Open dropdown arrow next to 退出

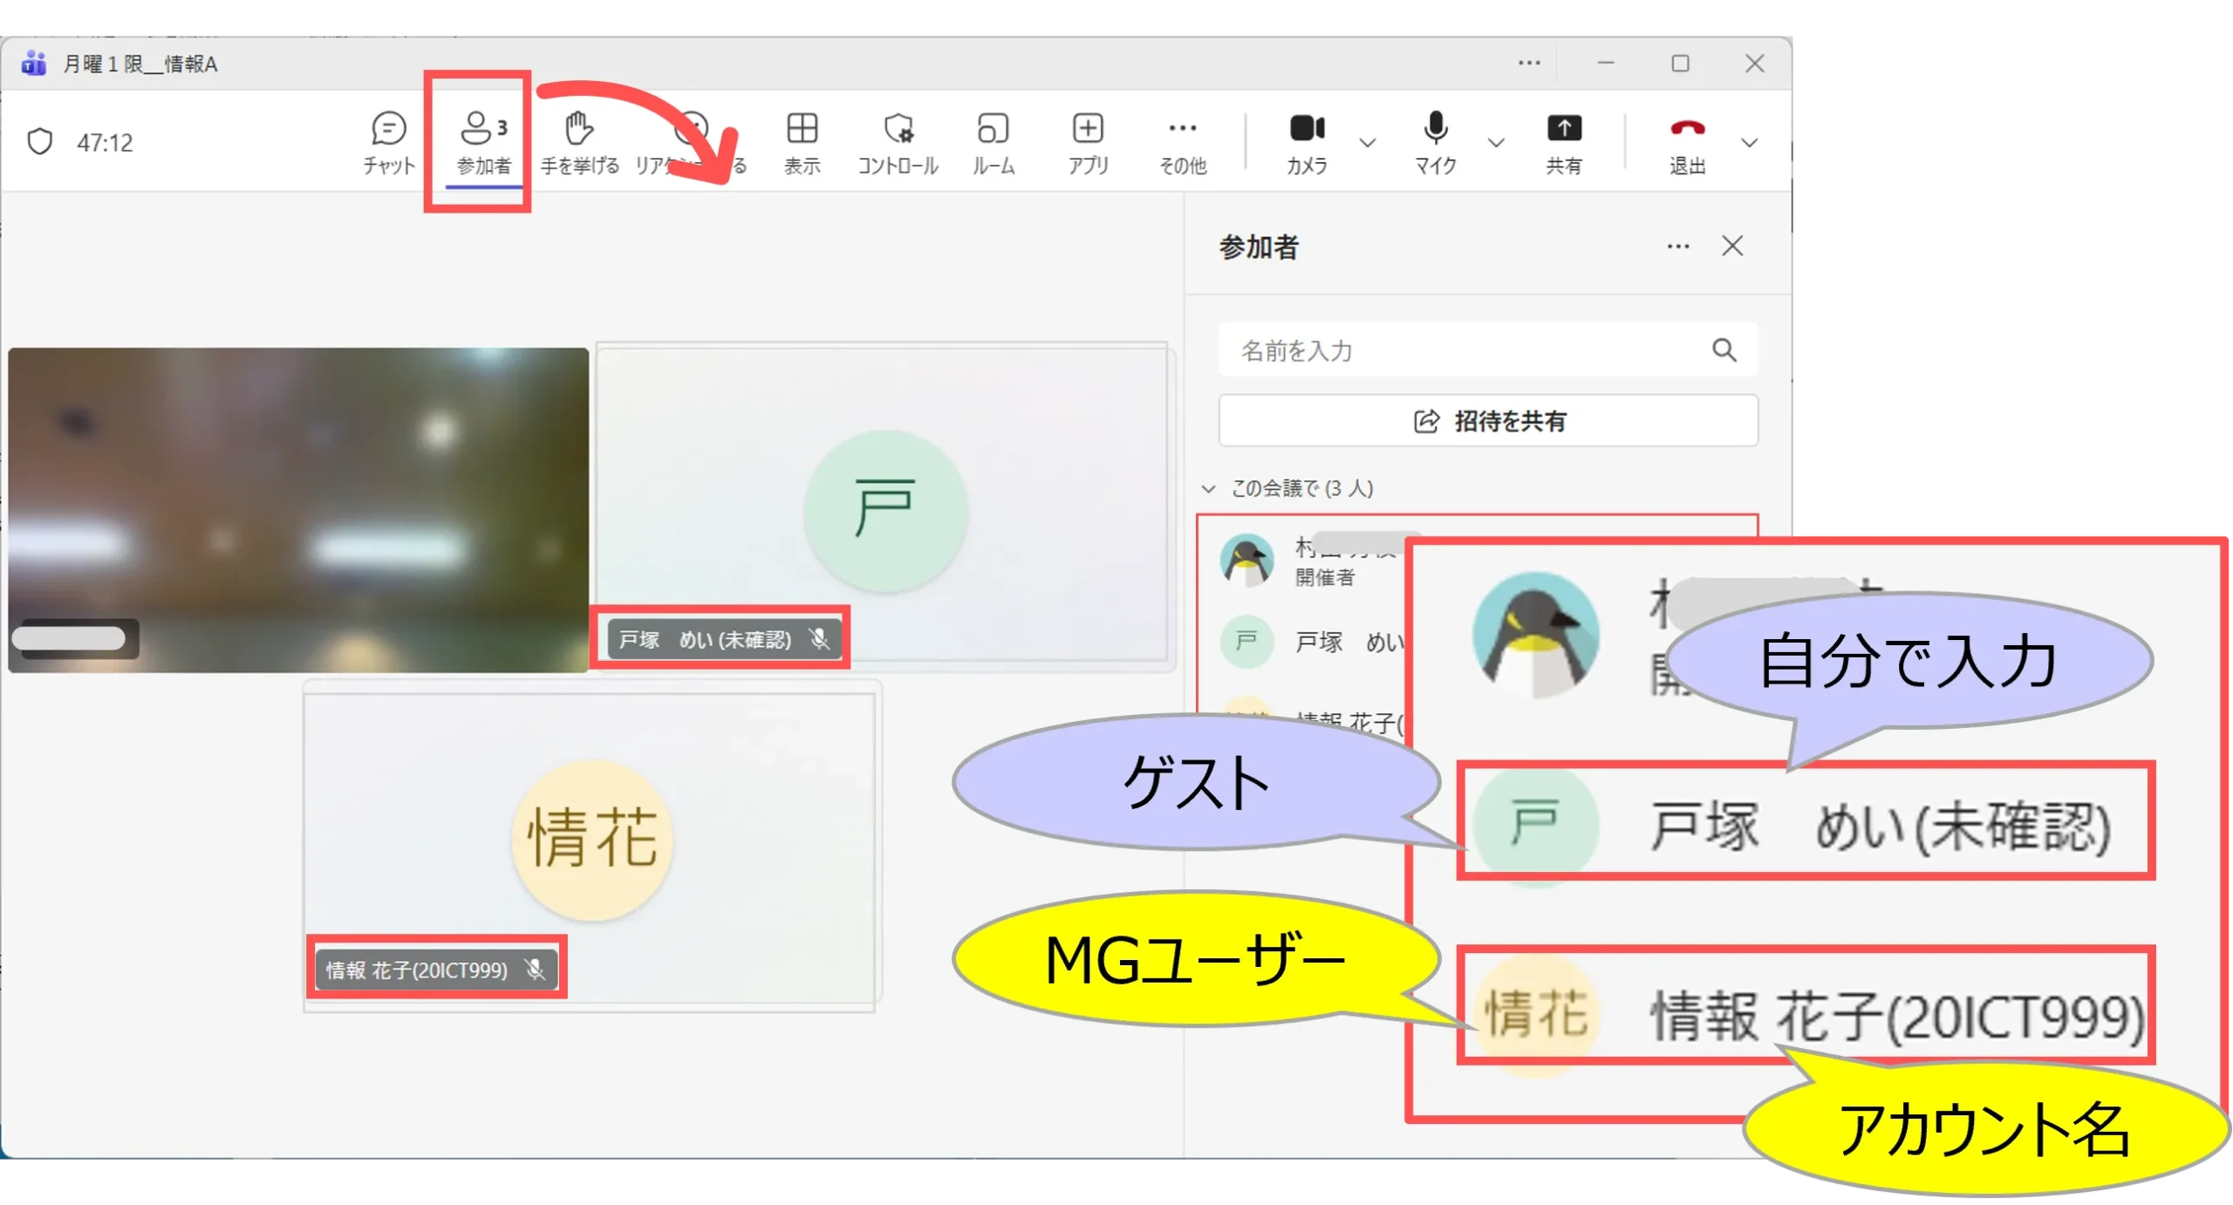pos(1749,142)
